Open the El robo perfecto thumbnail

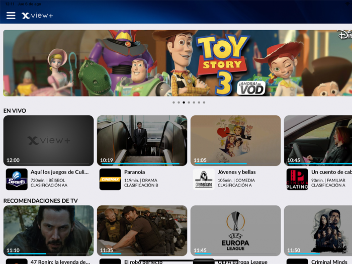click(x=142, y=230)
